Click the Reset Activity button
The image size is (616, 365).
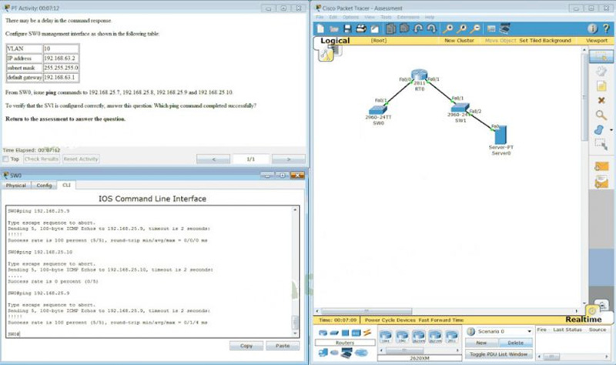tap(81, 159)
